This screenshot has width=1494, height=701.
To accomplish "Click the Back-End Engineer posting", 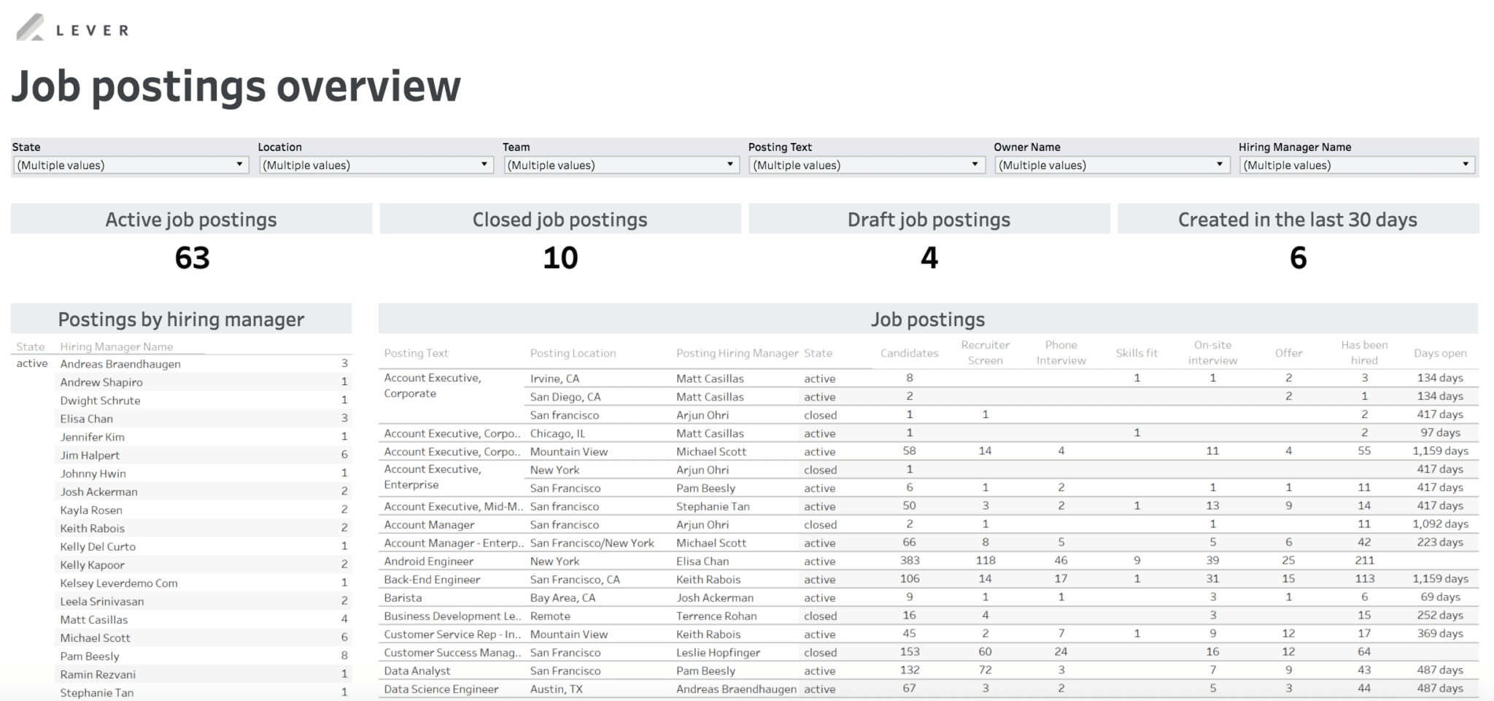I will click(432, 579).
